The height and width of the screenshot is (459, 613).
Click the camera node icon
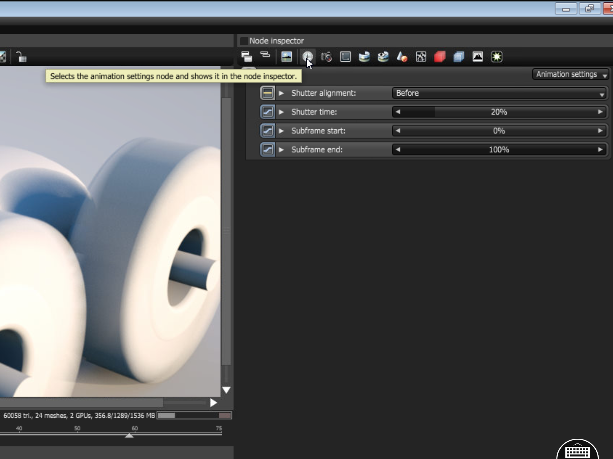click(x=326, y=56)
